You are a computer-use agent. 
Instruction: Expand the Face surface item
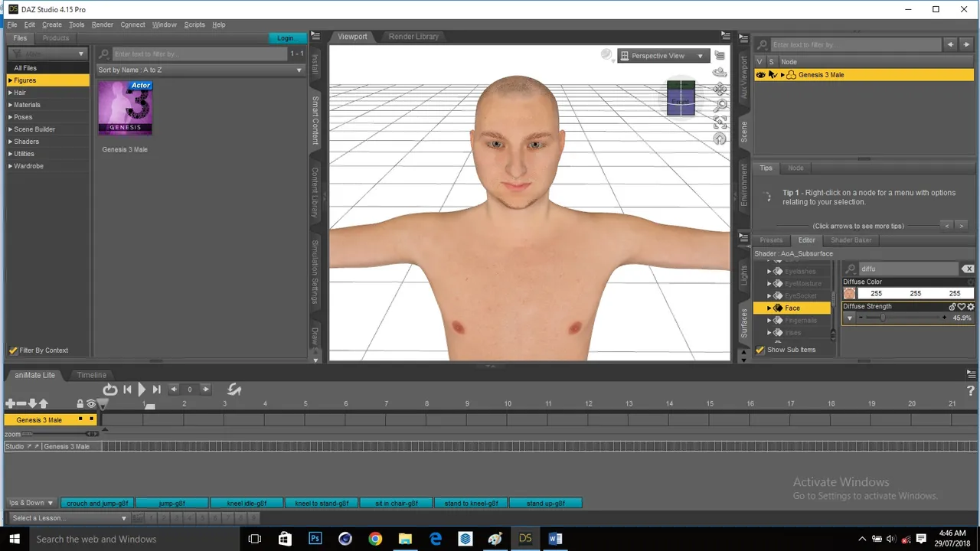coord(769,308)
